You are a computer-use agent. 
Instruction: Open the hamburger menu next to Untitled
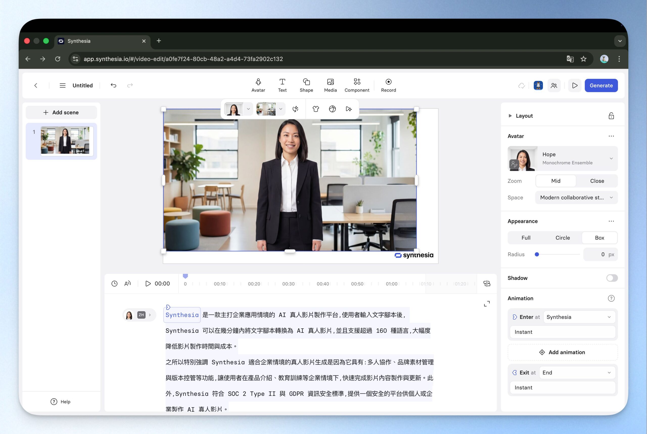tap(62, 85)
